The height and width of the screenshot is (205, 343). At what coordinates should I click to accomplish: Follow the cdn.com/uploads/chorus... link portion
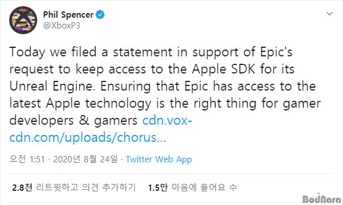87,138
